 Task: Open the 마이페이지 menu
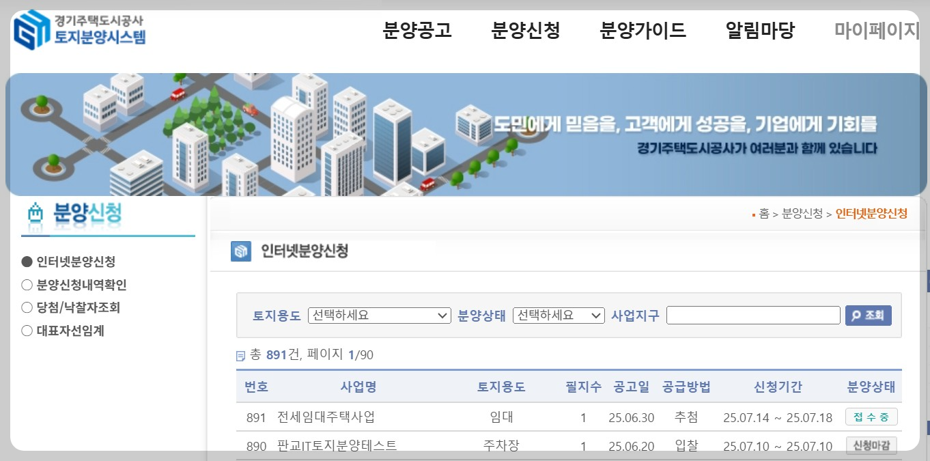coord(877,31)
